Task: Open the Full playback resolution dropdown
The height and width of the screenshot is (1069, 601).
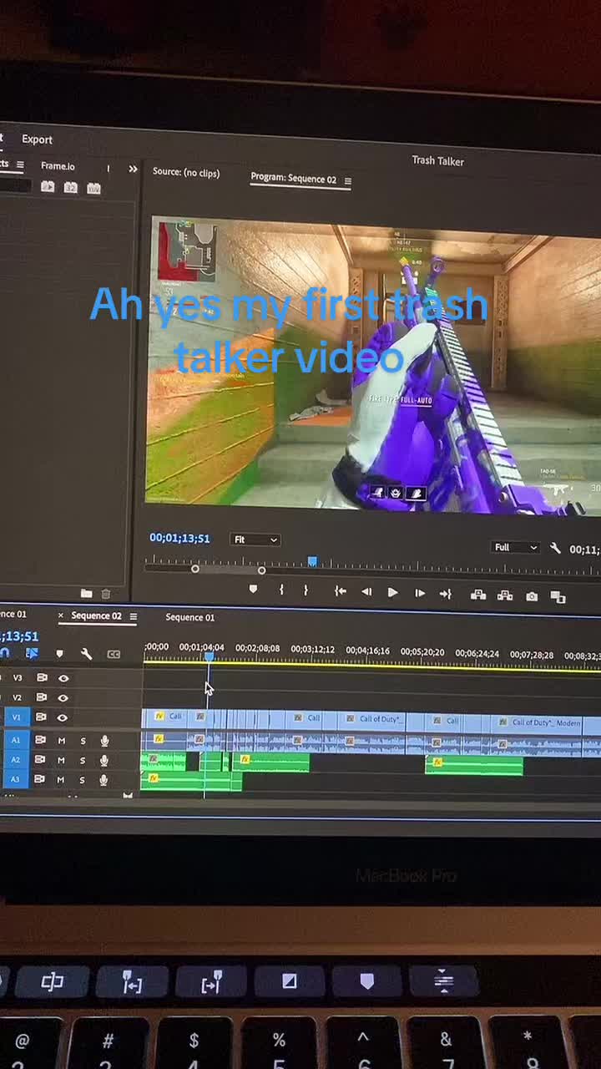Action: pyautogui.click(x=515, y=548)
